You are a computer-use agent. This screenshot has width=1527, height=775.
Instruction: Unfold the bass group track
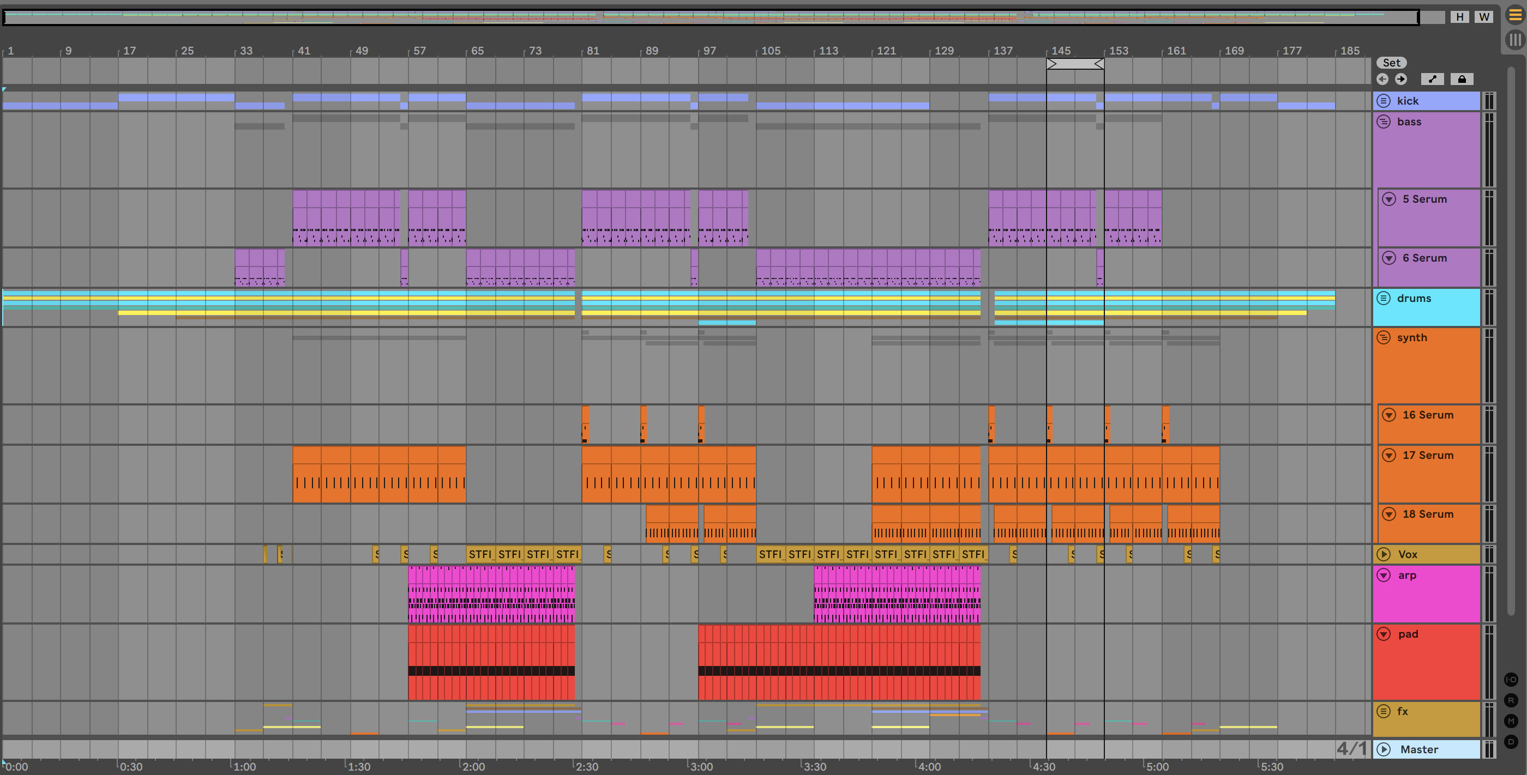pyautogui.click(x=1383, y=122)
